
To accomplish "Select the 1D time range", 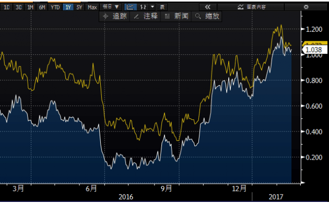I will (6, 7).
